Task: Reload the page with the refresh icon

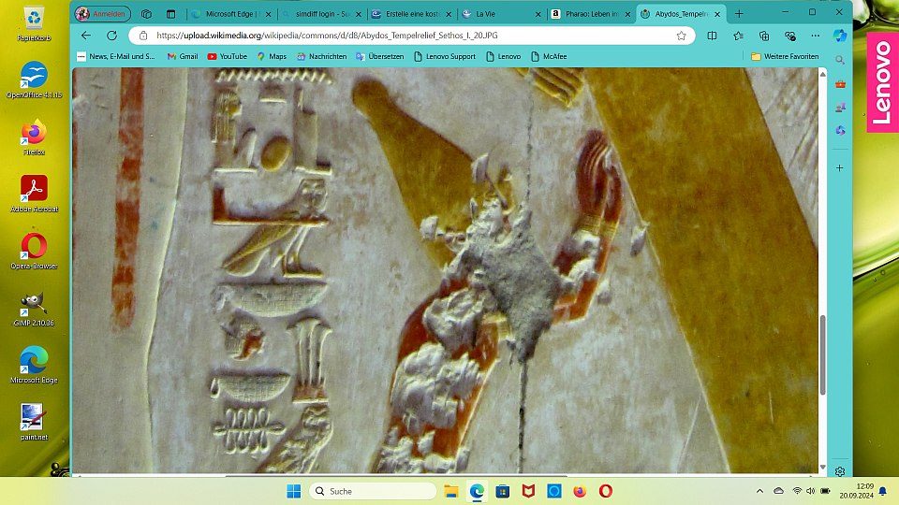Action: tap(111, 36)
